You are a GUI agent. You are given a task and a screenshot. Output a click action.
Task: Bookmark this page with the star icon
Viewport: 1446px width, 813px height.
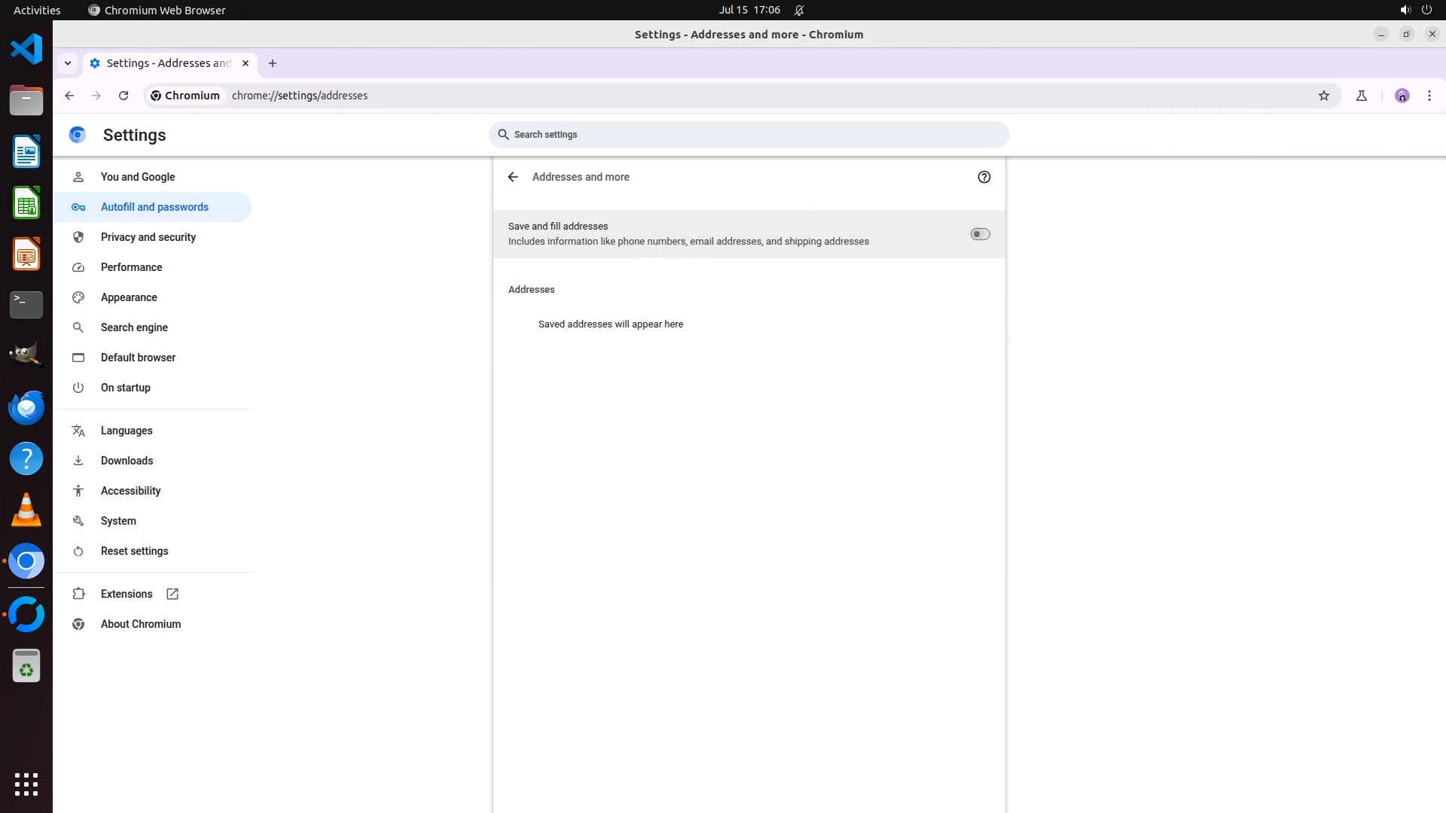(x=1324, y=96)
